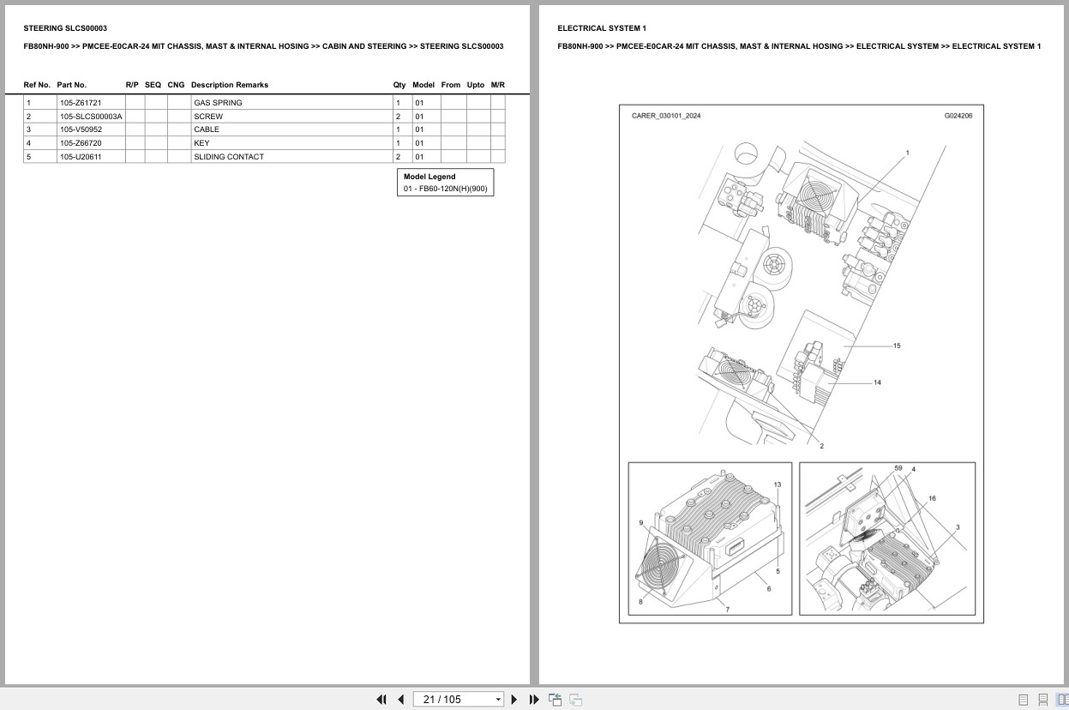Image resolution: width=1069 pixels, height=710 pixels.
Task: Click the controller detail inset drawing
Action: (x=710, y=539)
